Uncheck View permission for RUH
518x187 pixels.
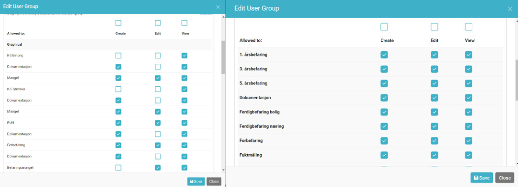point(184,123)
